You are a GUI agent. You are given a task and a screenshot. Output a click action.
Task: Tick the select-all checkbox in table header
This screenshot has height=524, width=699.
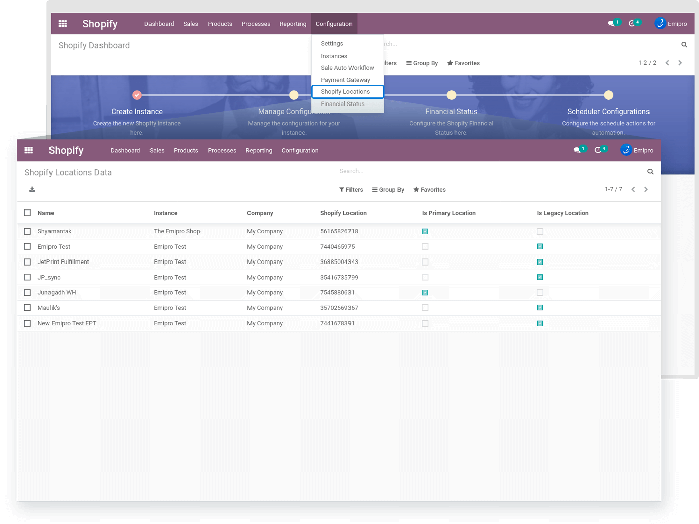click(x=27, y=213)
